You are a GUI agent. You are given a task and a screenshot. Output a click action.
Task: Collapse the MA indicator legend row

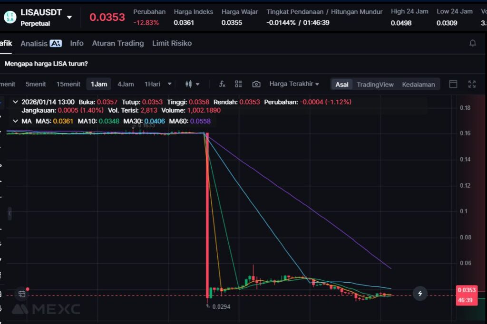click(16, 121)
